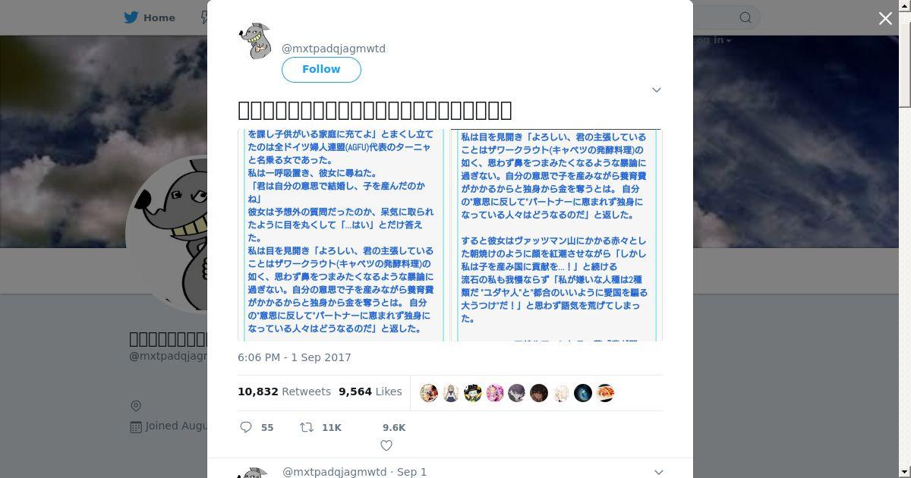Open the tweet author's avatar

(x=256, y=41)
